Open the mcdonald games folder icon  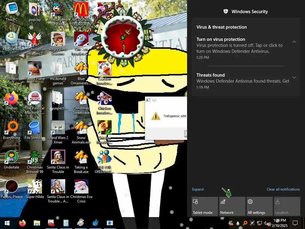(58, 73)
